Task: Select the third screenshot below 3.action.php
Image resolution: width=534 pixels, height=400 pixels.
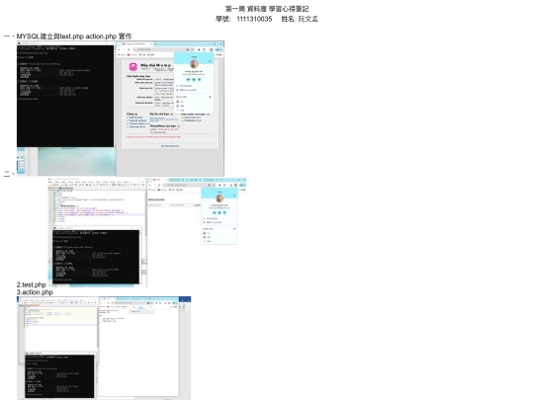Action: [x=104, y=348]
